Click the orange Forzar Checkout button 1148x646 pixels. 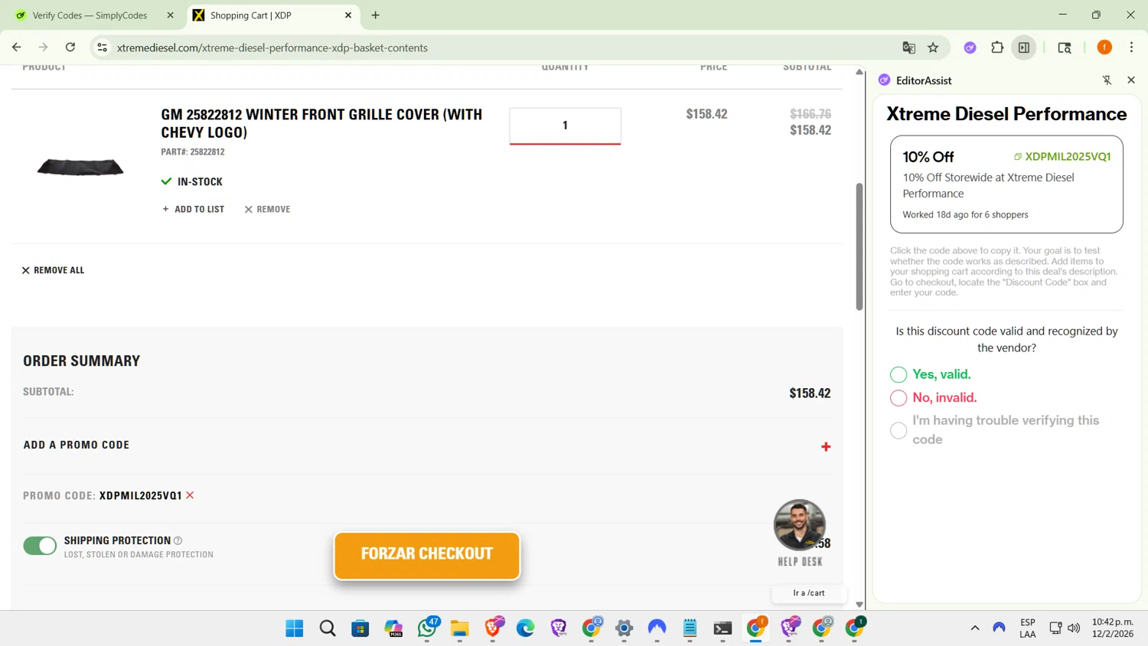(427, 555)
